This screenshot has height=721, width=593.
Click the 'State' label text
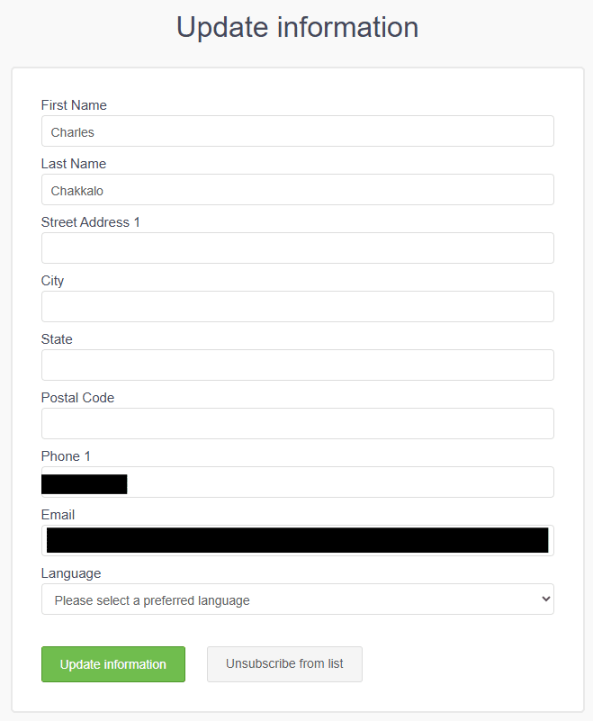click(x=57, y=339)
